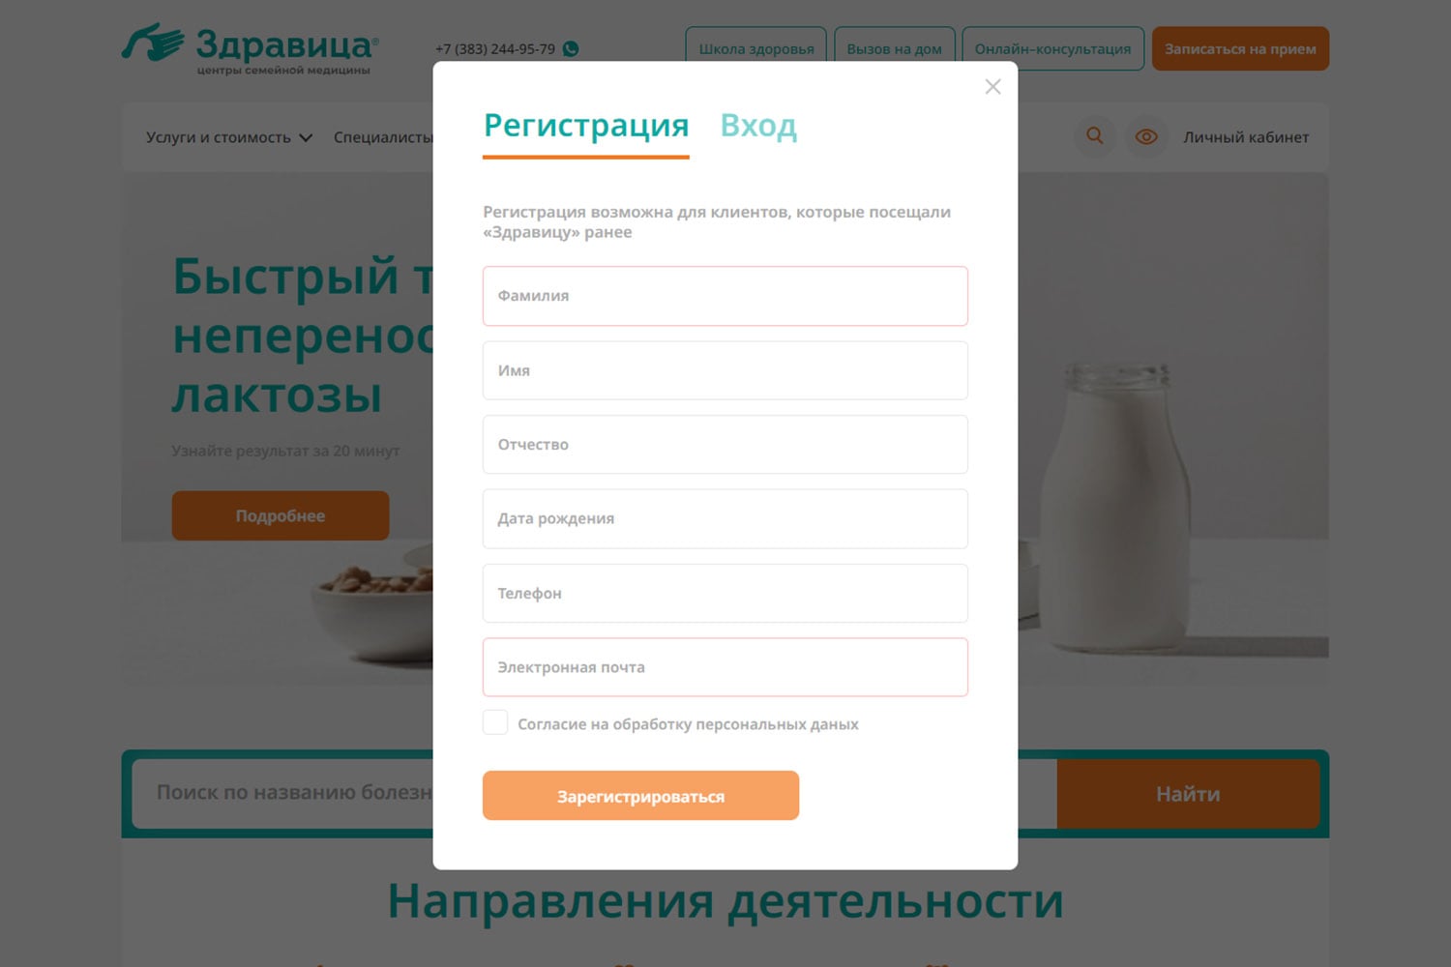
Task: Click the Телефон input field
Action: [x=725, y=594]
